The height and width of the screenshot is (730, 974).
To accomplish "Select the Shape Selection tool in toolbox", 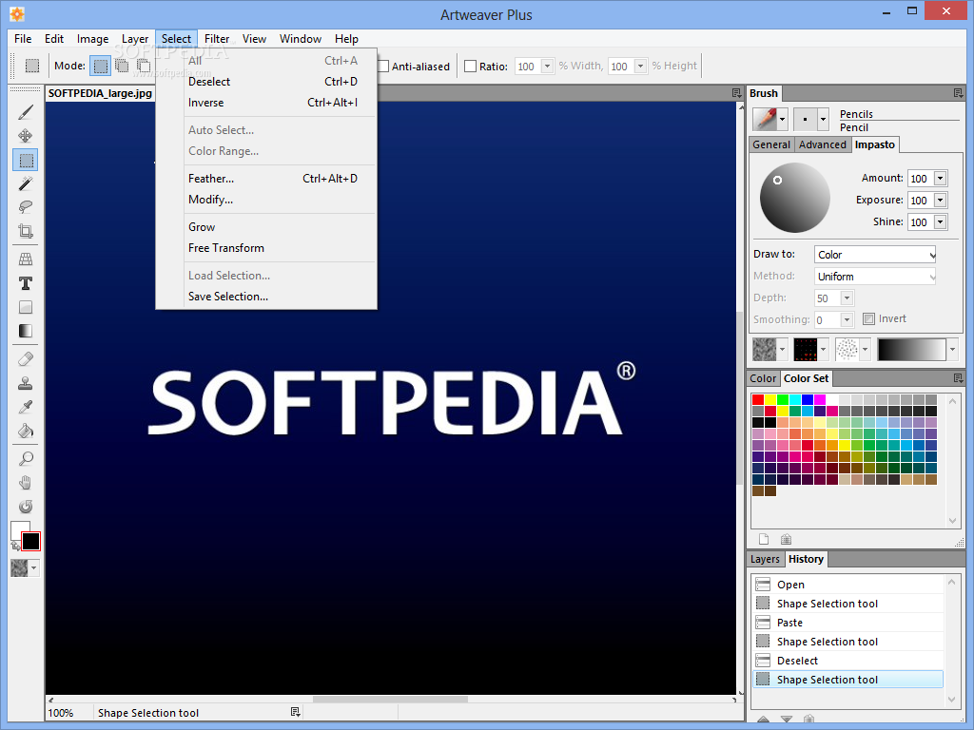I will coord(26,160).
